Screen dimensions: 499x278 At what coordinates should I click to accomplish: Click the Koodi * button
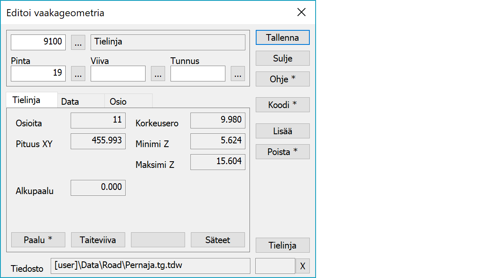pyautogui.click(x=282, y=105)
